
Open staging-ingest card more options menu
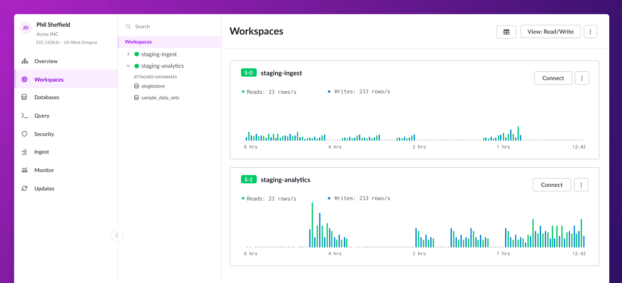(x=582, y=78)
